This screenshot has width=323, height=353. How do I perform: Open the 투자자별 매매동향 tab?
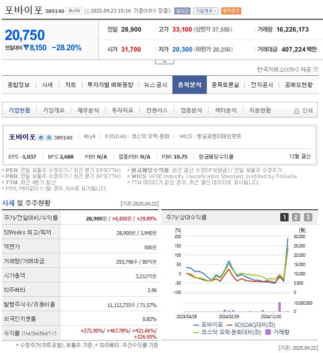(x=111, y=85)
